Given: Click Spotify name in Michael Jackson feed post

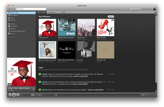Looking at the screenshot, I should click(x=45, y=74).
